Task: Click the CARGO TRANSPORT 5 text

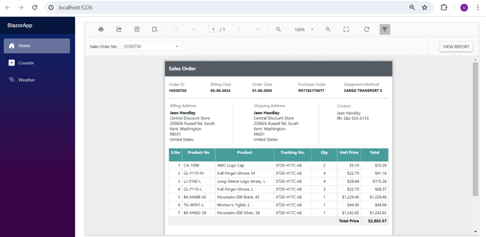Action: [x=363, y=91]
